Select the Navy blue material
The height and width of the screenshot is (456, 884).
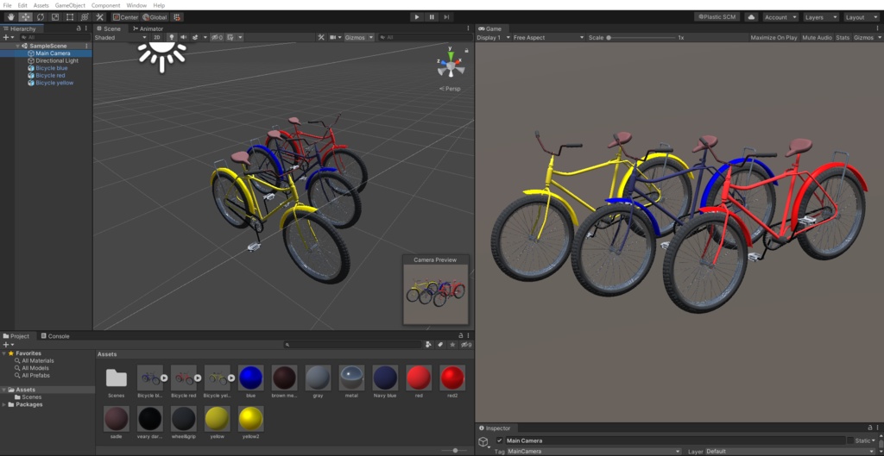point(385,381)
